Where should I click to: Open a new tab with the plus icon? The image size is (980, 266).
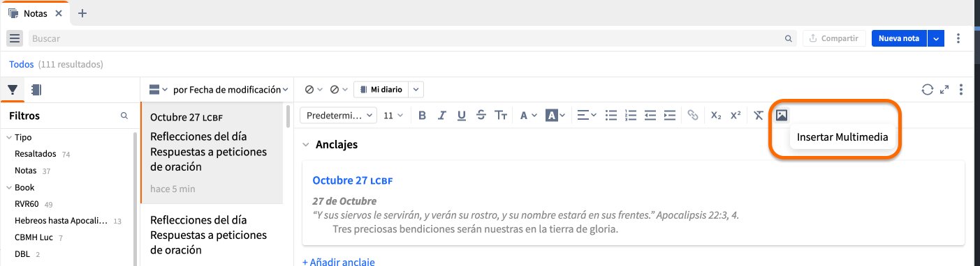(82, 13)
